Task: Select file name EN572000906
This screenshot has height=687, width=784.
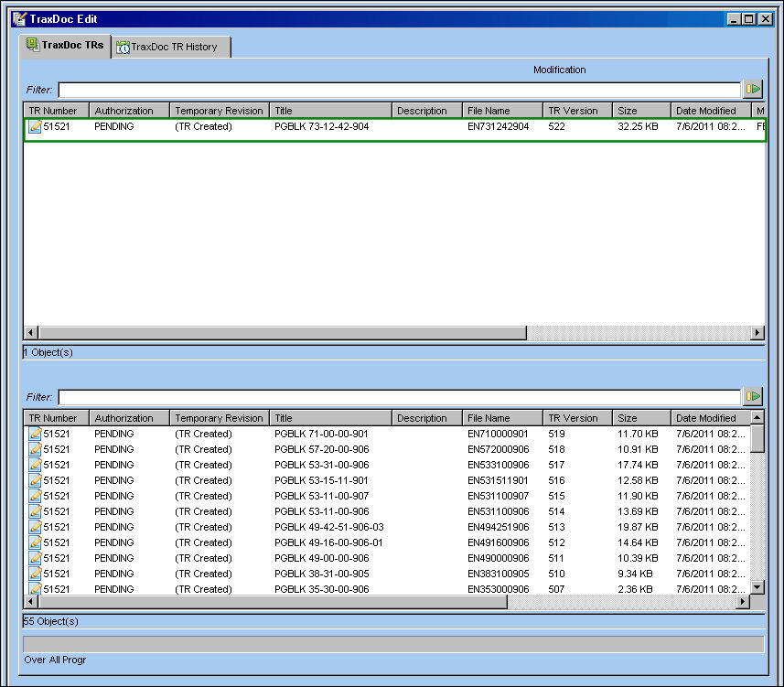Action: point(498,449)
